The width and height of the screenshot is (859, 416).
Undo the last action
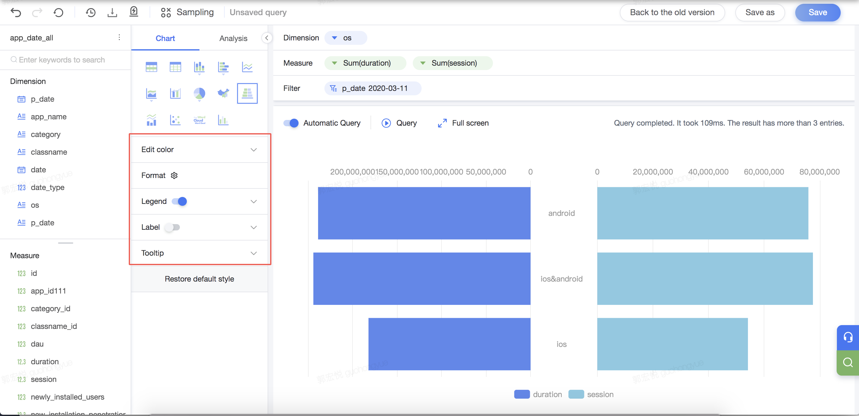click(16, 12)
